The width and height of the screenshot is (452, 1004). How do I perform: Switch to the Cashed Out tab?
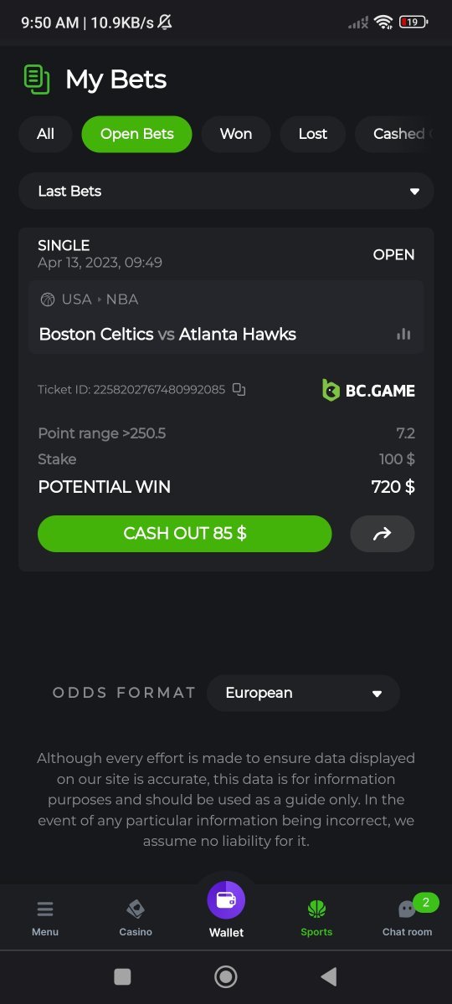[403, 134]
